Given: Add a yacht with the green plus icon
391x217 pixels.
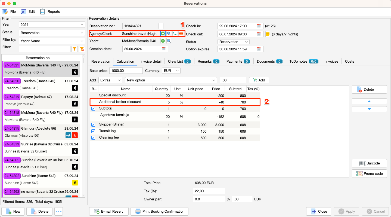Looking at the screenshot, I should (163, 41).
